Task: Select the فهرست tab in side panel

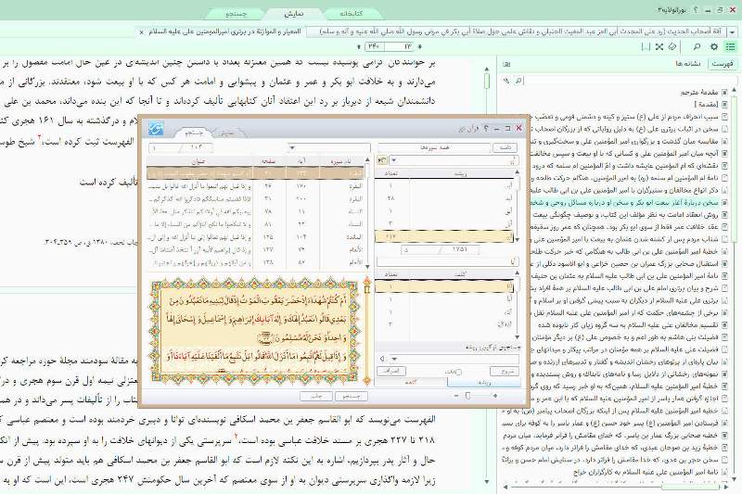Action: [x=723, y=64]
